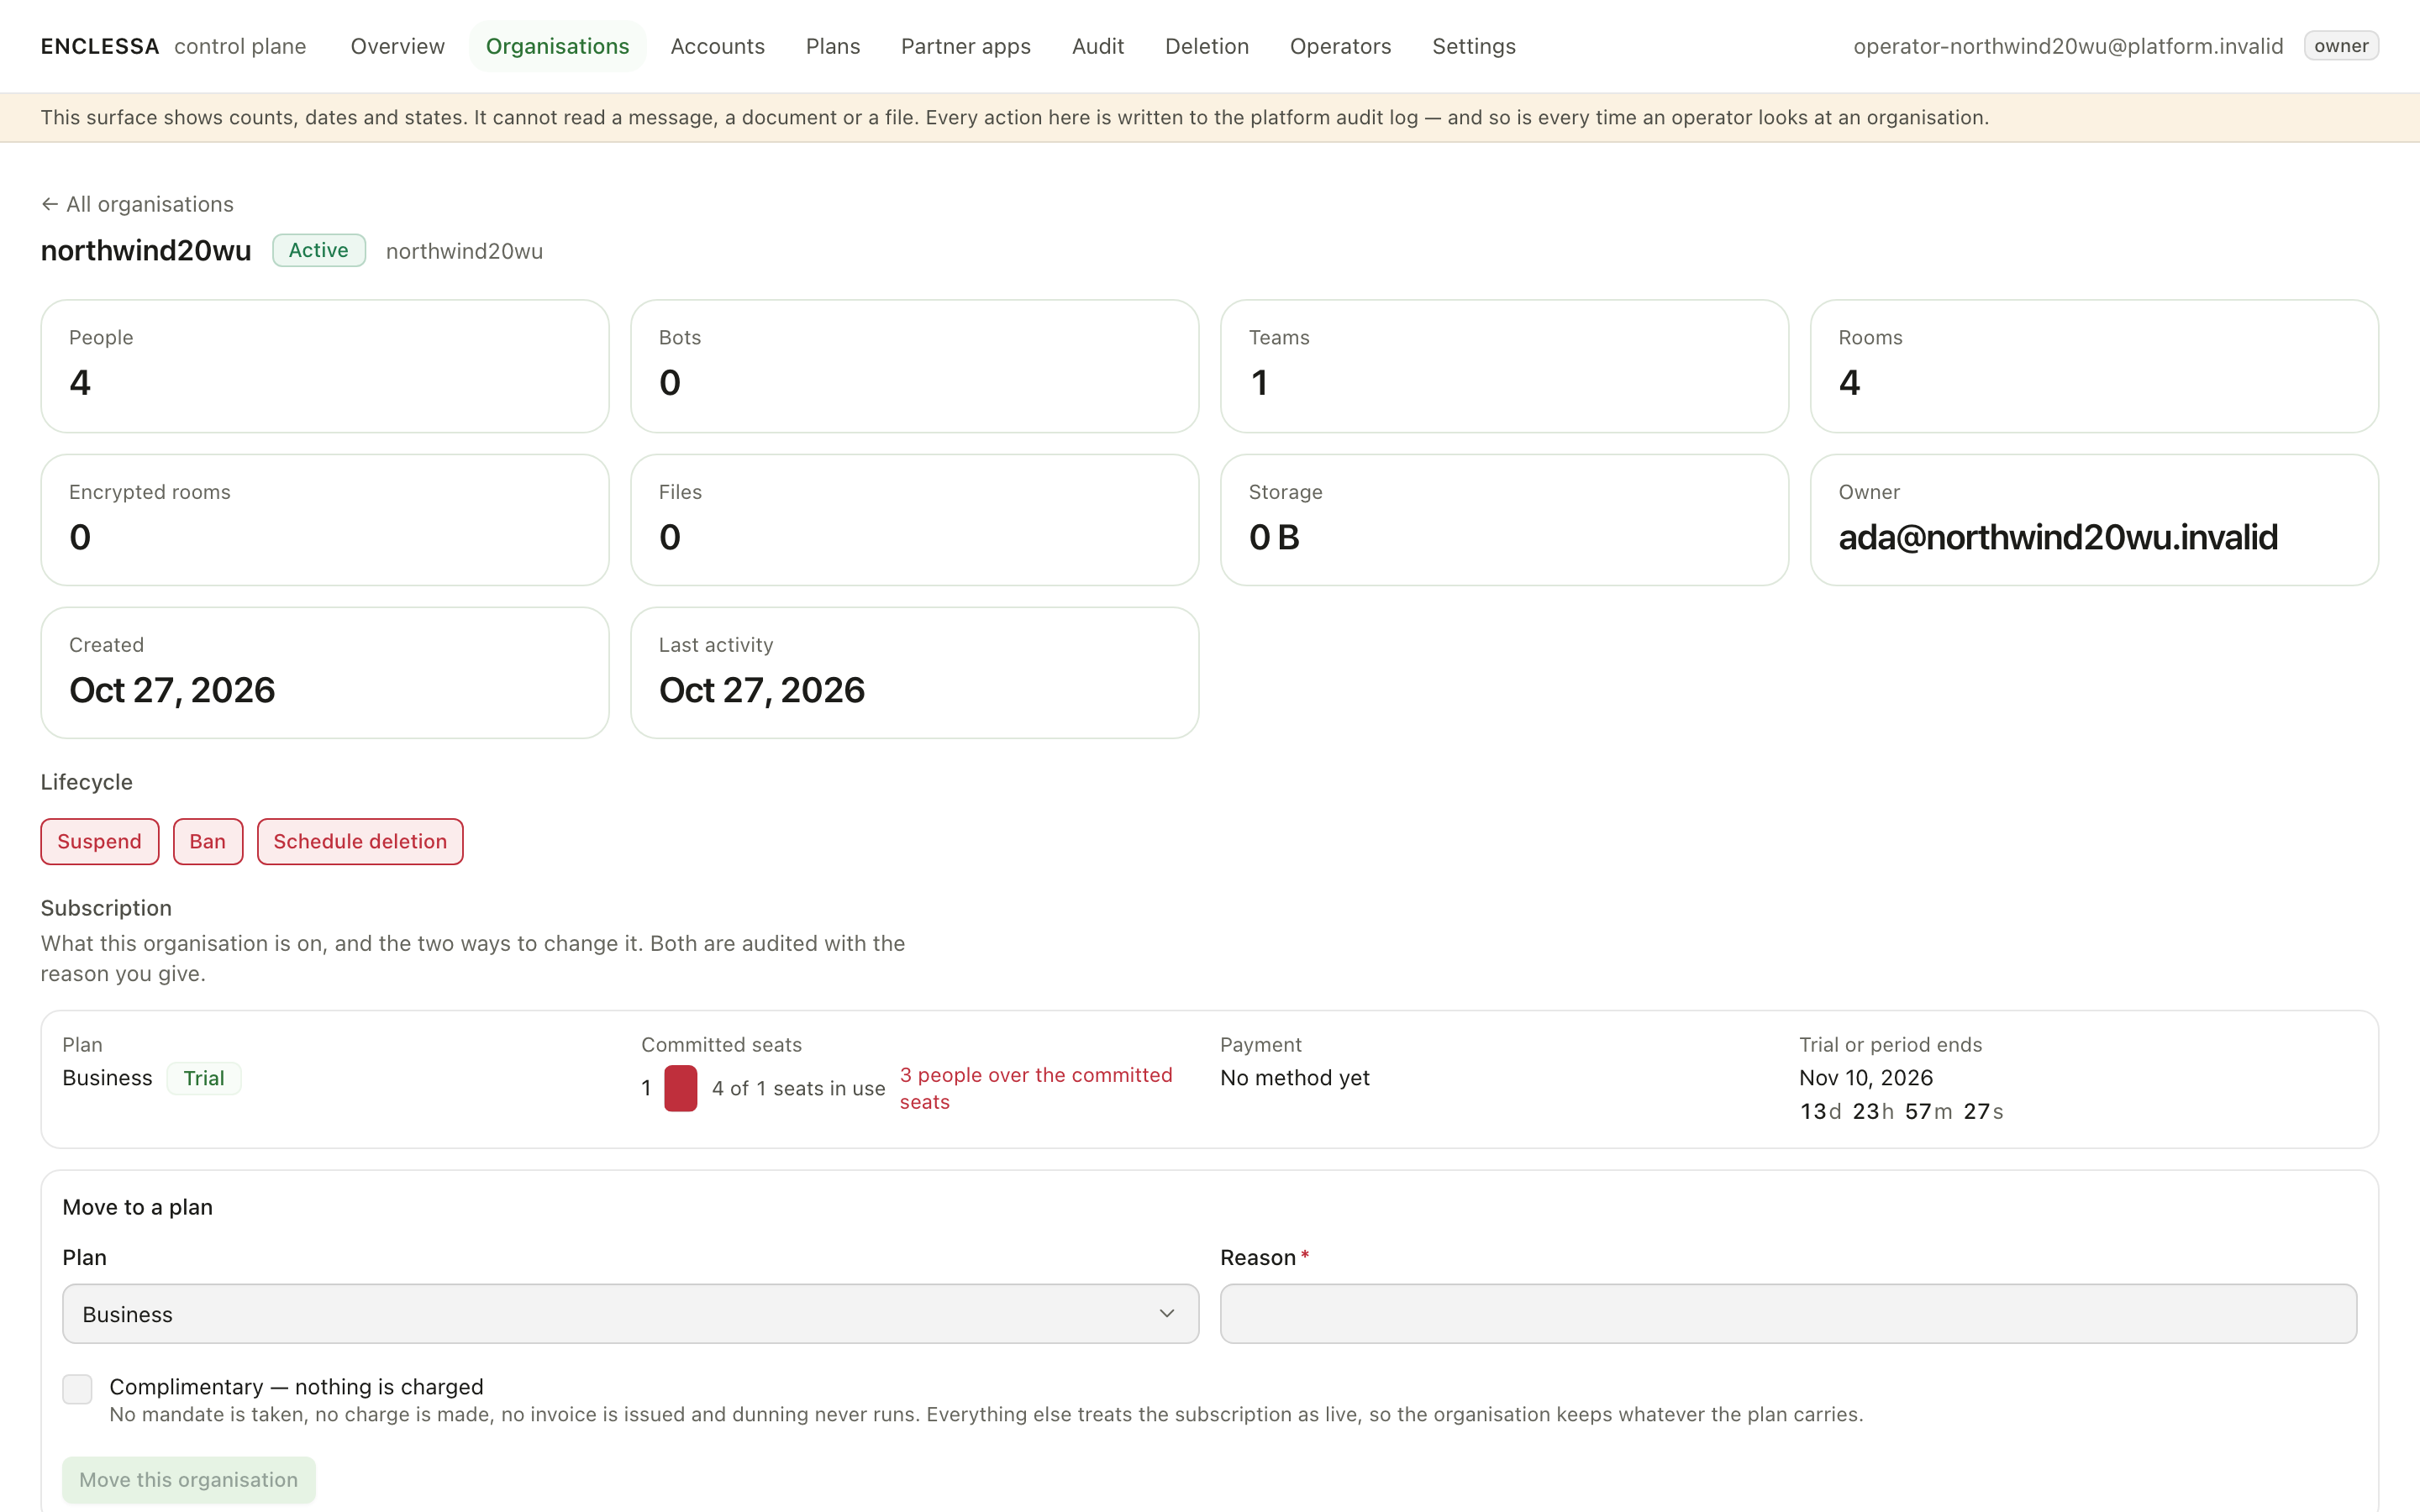Go to the Accounts section
The height and width of the screenshot is (1512, 2420).
point(717,46)
